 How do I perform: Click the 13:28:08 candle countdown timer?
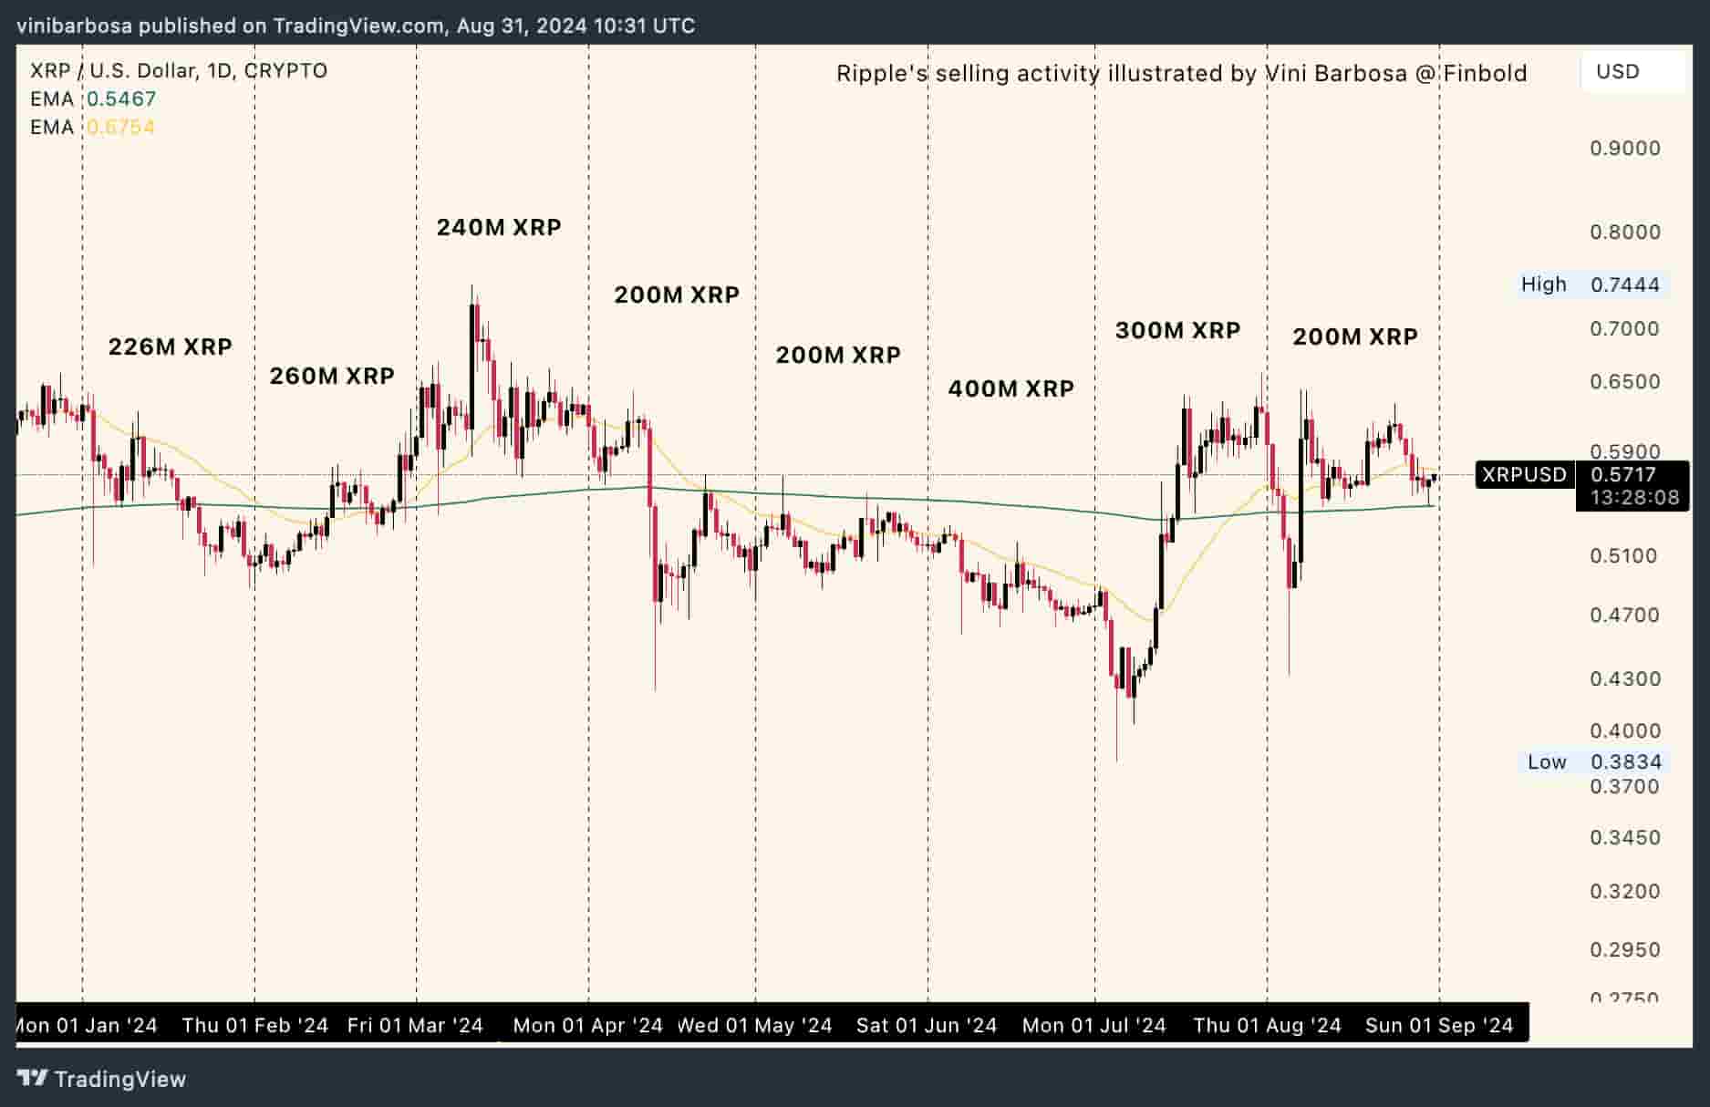coord(1633,497)
